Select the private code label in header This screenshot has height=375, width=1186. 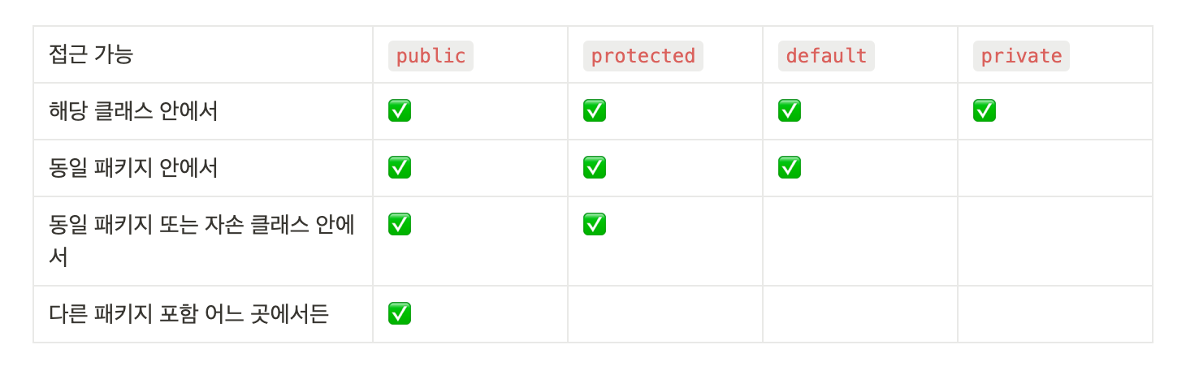pos(1021,56)
